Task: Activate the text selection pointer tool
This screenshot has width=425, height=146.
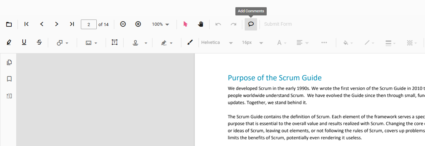Action: click(185, 24)
